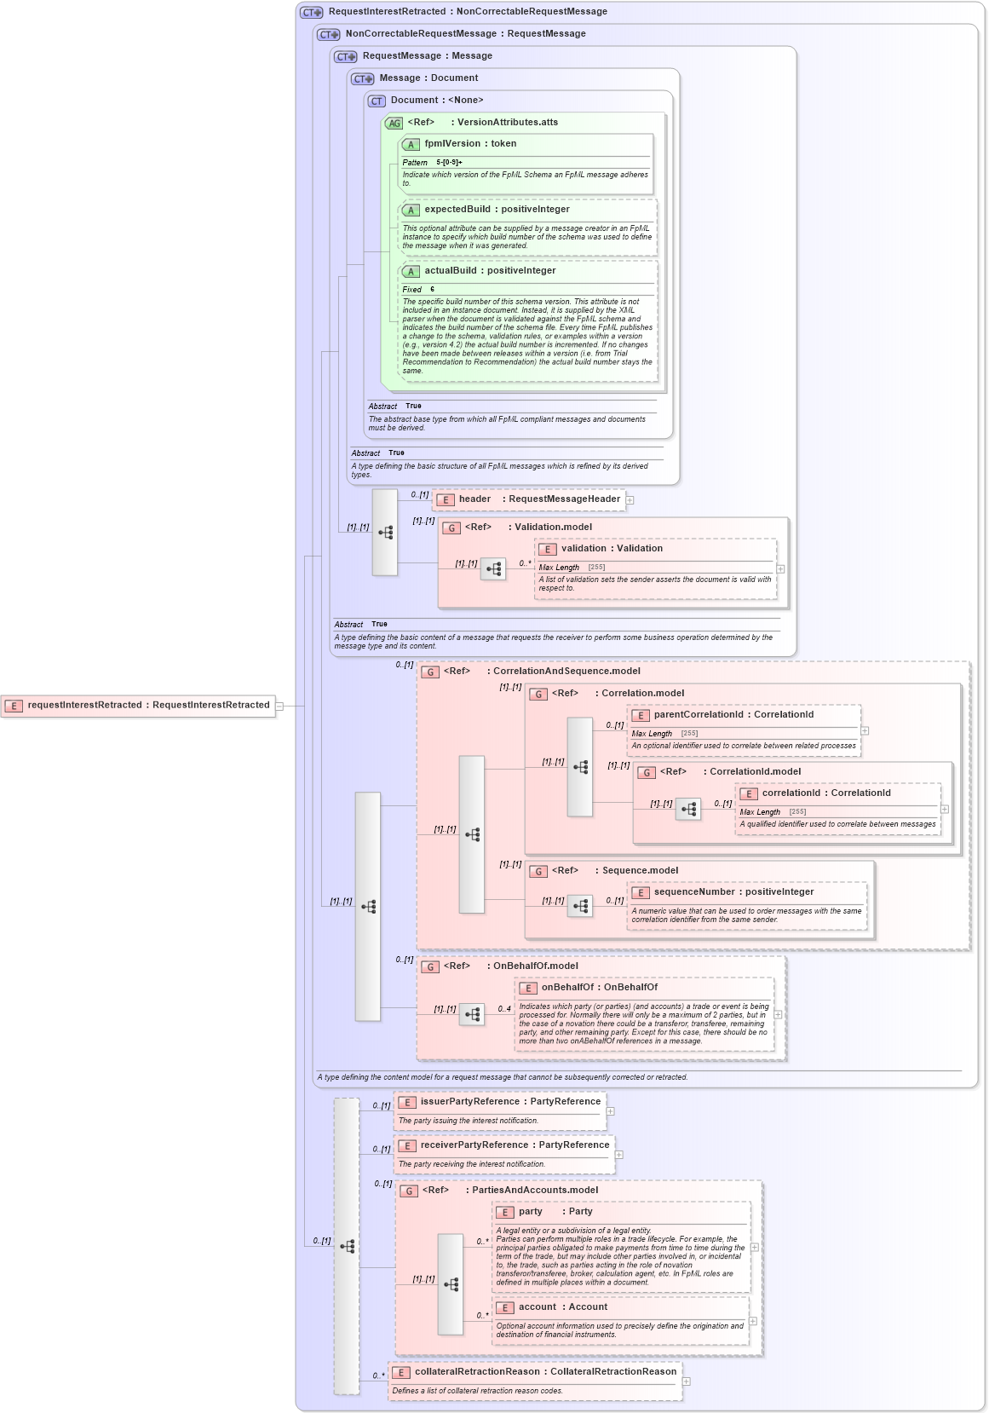Image resolution: width=989 pixels, height=1413 pixels.
Task: Collapse the requestInterestRetracted root element
Action: click(279, 706)
